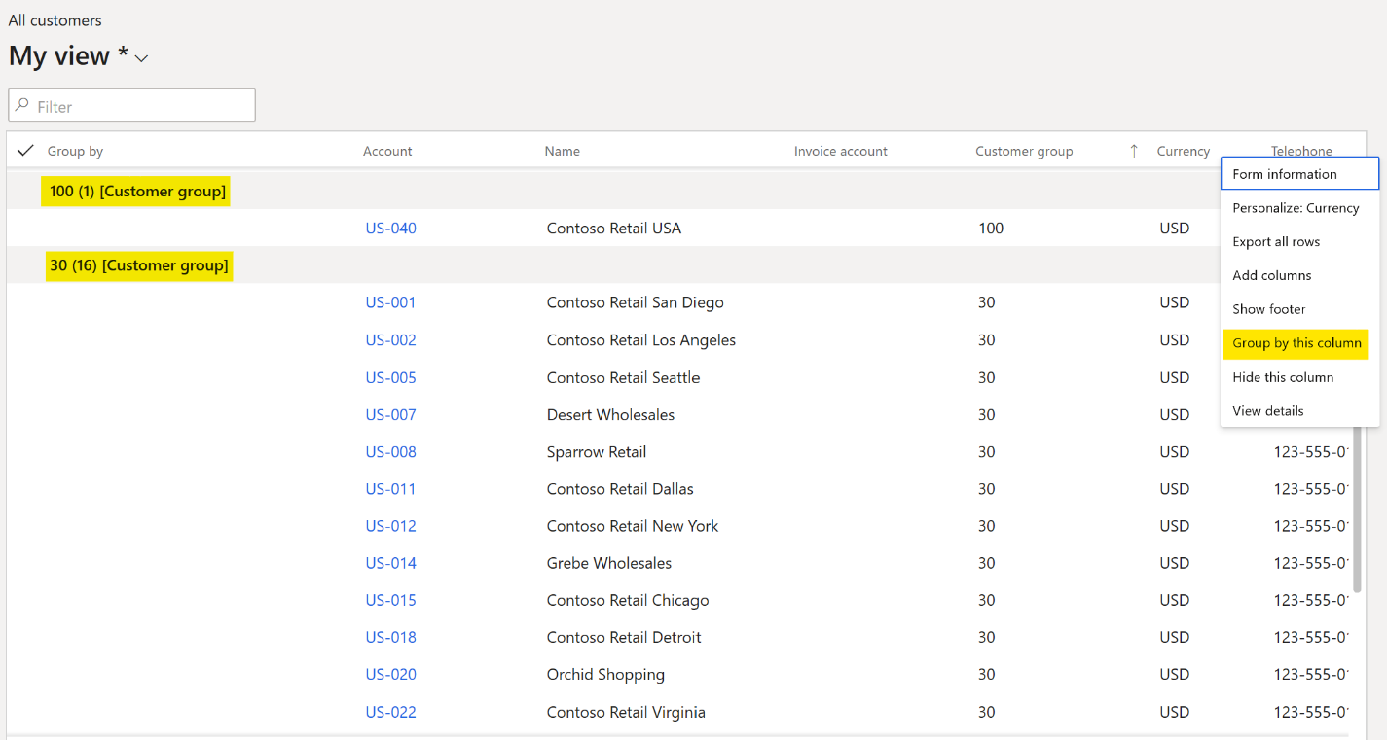Image resolution: width=1387 pixels, height=740 pixels.
Task: Open account link US-005
Action: (x=391, y=377)
